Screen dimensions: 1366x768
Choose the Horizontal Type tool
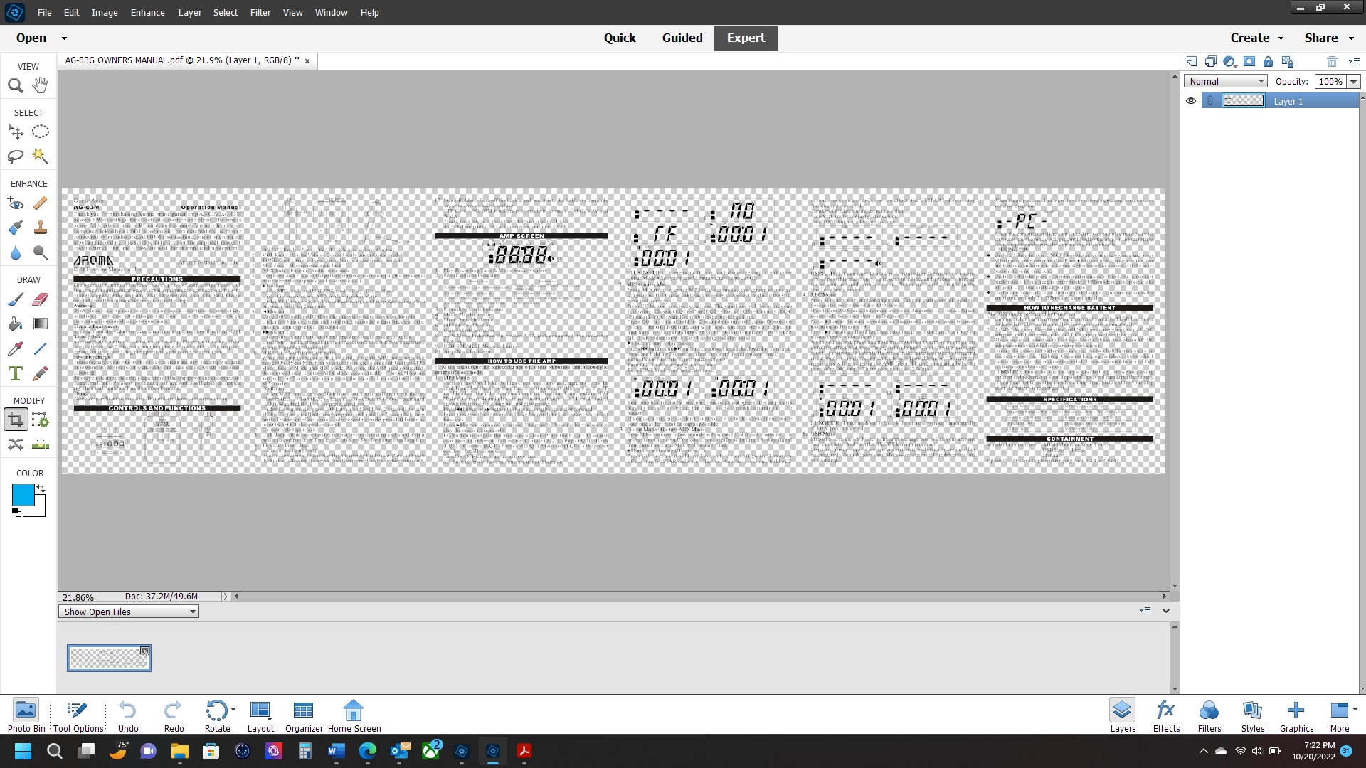tap(16, 373)
